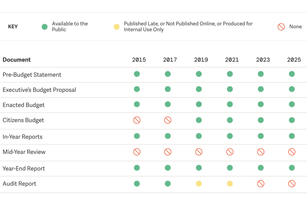Select the Audit Report 2019 yellow dot

(199, 184)
